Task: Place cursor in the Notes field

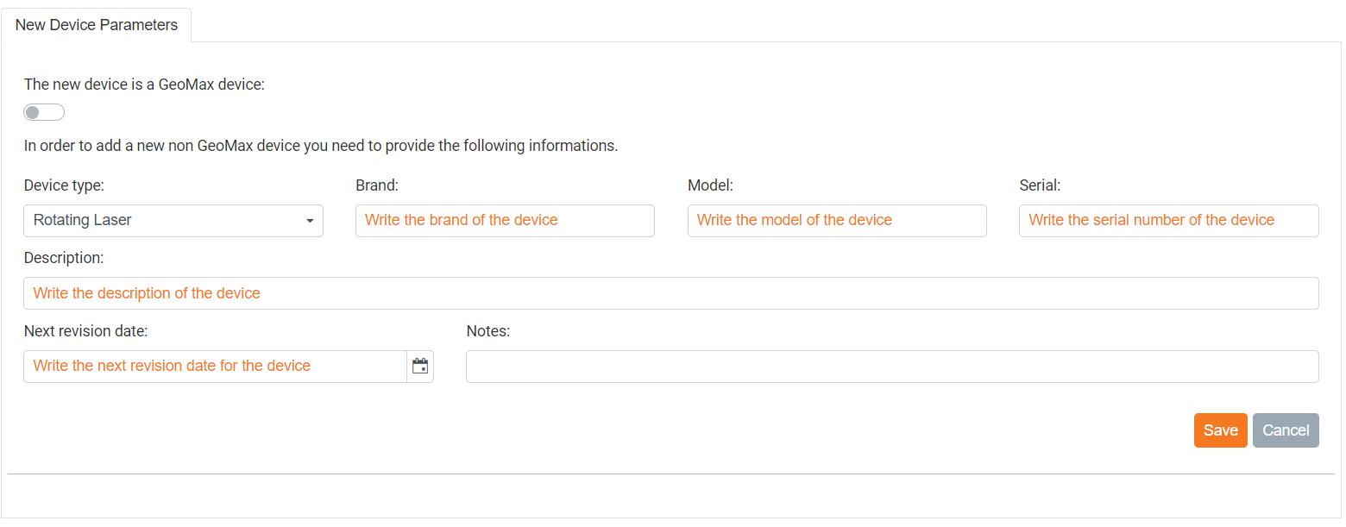Action: (891, 366)
